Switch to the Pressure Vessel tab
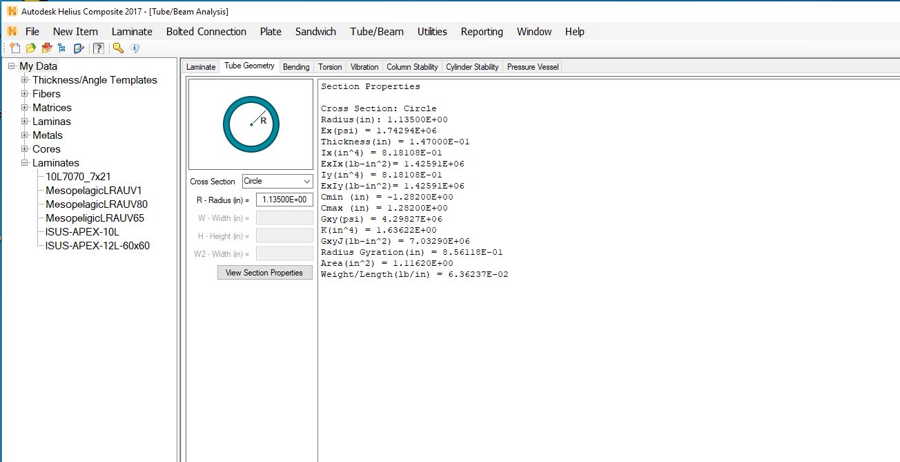 [532, 67]
